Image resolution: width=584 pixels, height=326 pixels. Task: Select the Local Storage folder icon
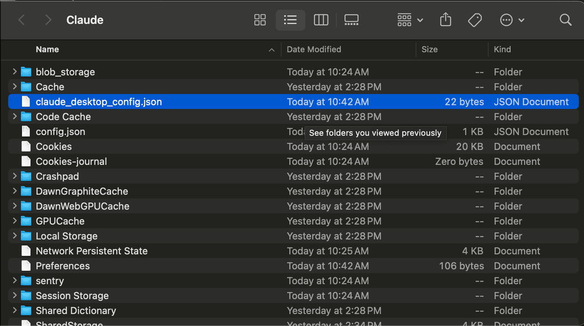click(26, 236)
